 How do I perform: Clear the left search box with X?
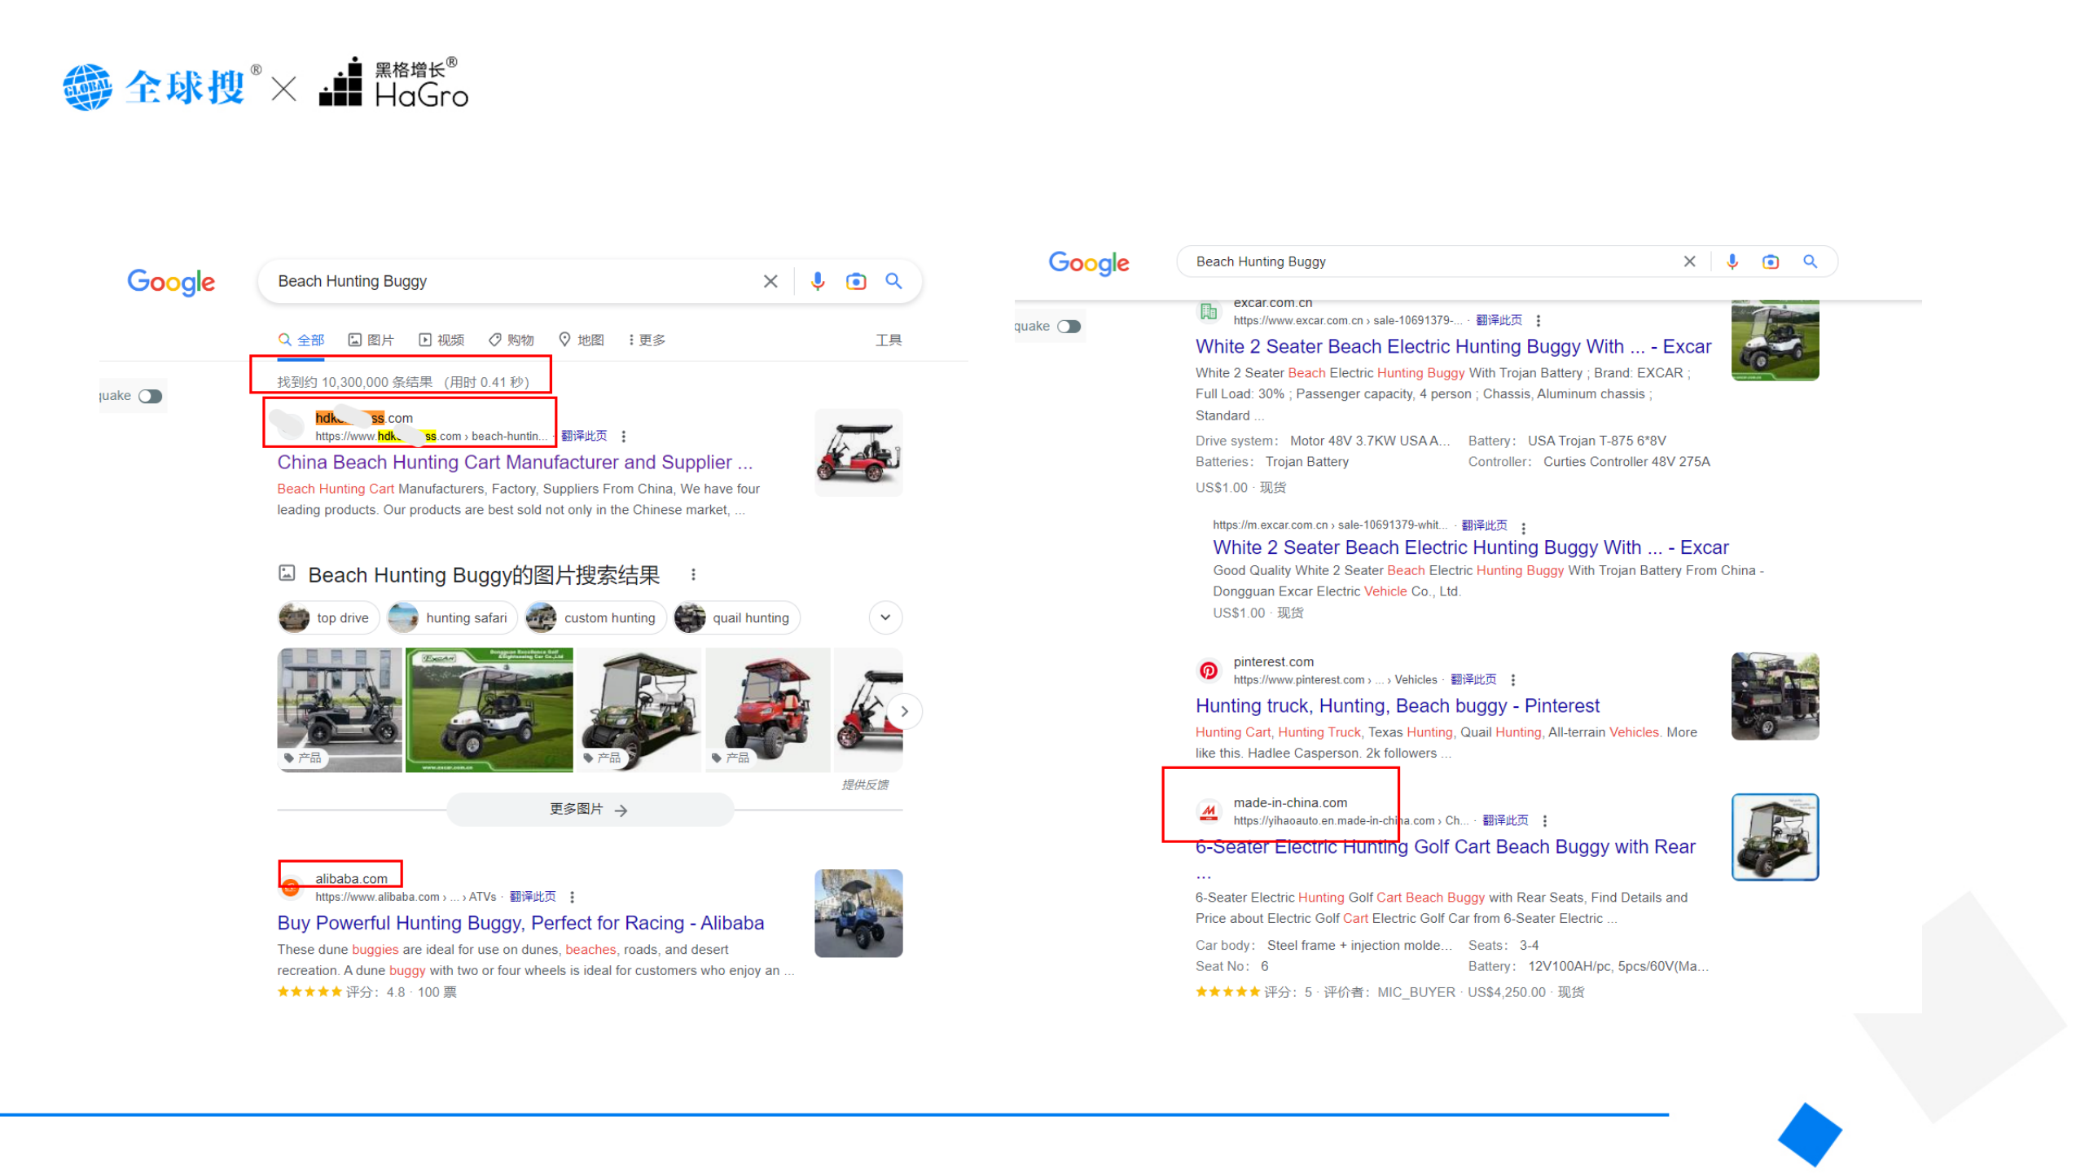coord(770,281)
